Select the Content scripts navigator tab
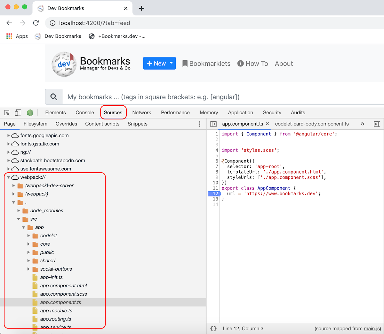 coord(102,124)
